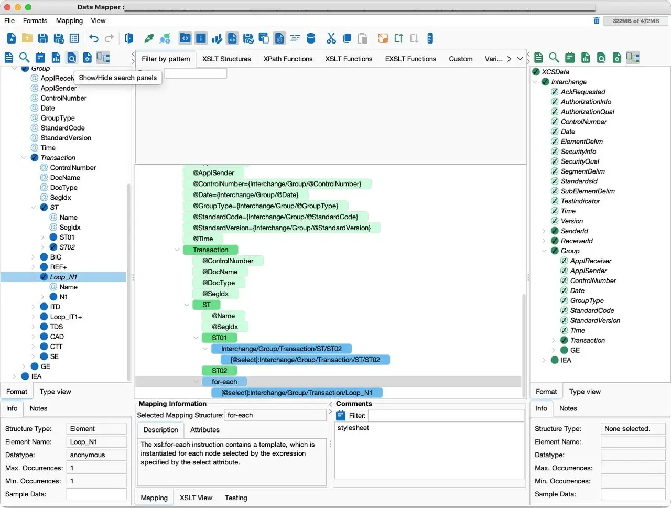Open the XSLT View tab

click(x=196, y=498)
